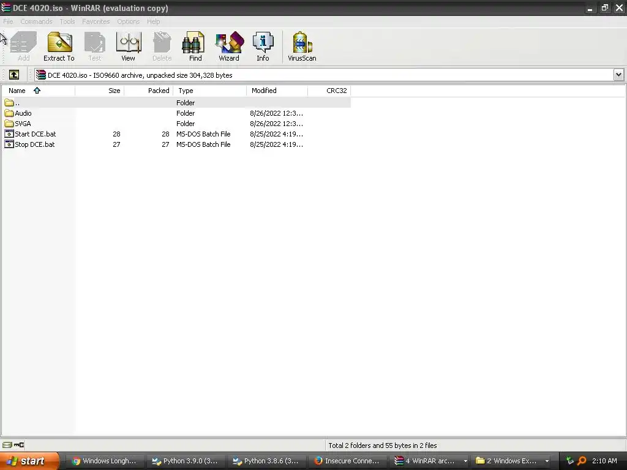627x470 pixels.
Task: Select the Start DCE.bat file name
Action: point(35,134)
